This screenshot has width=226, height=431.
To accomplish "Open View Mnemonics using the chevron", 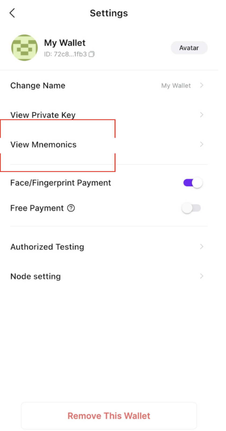I will pos(202,144).
